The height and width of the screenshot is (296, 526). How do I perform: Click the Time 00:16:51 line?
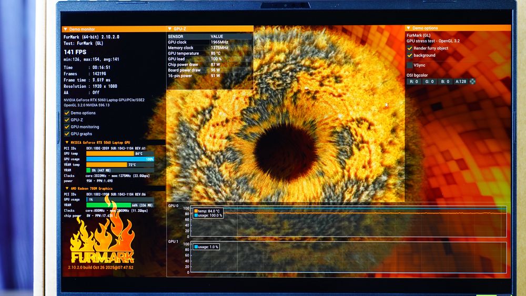point(87,67)
